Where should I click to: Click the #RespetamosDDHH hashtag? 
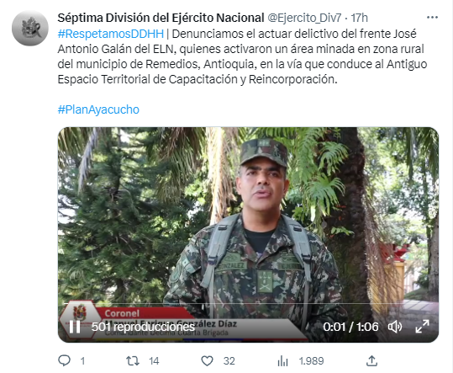[x=111, y=34]
